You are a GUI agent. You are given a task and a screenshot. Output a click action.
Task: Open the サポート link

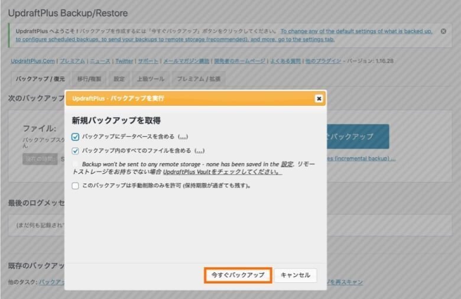(x=148, y=61)
